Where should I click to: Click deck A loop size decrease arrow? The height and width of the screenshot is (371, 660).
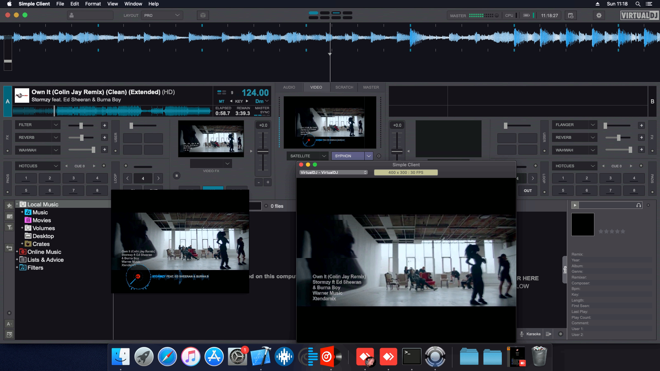128,178
